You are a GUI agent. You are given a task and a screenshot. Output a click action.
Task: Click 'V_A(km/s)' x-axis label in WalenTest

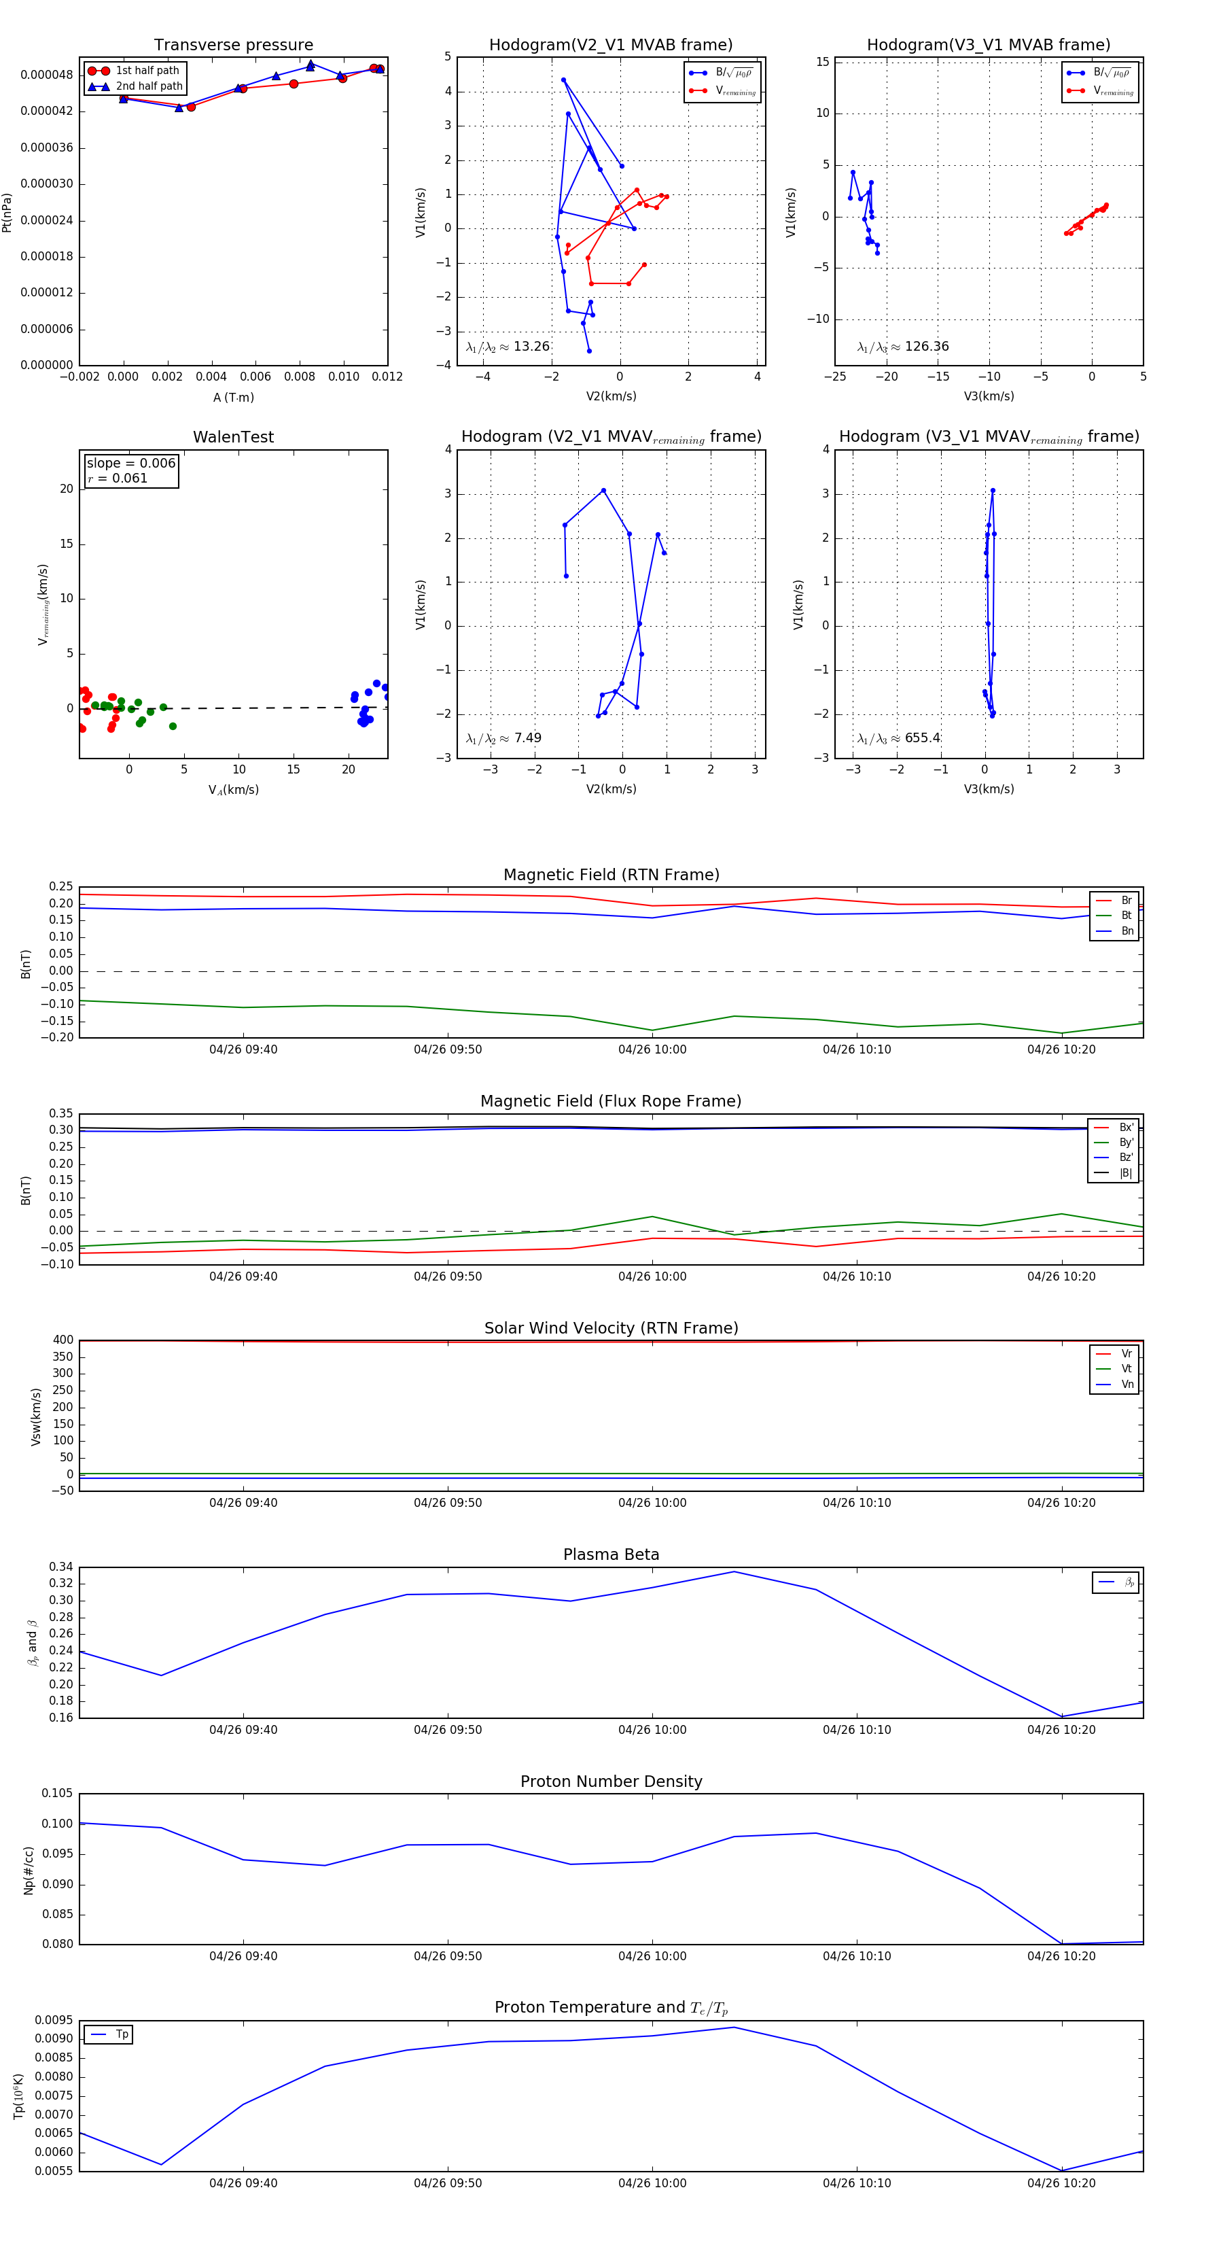[233, 790]
